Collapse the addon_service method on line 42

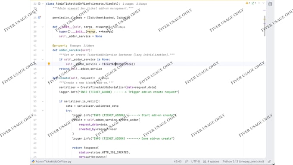pos(43,50)
